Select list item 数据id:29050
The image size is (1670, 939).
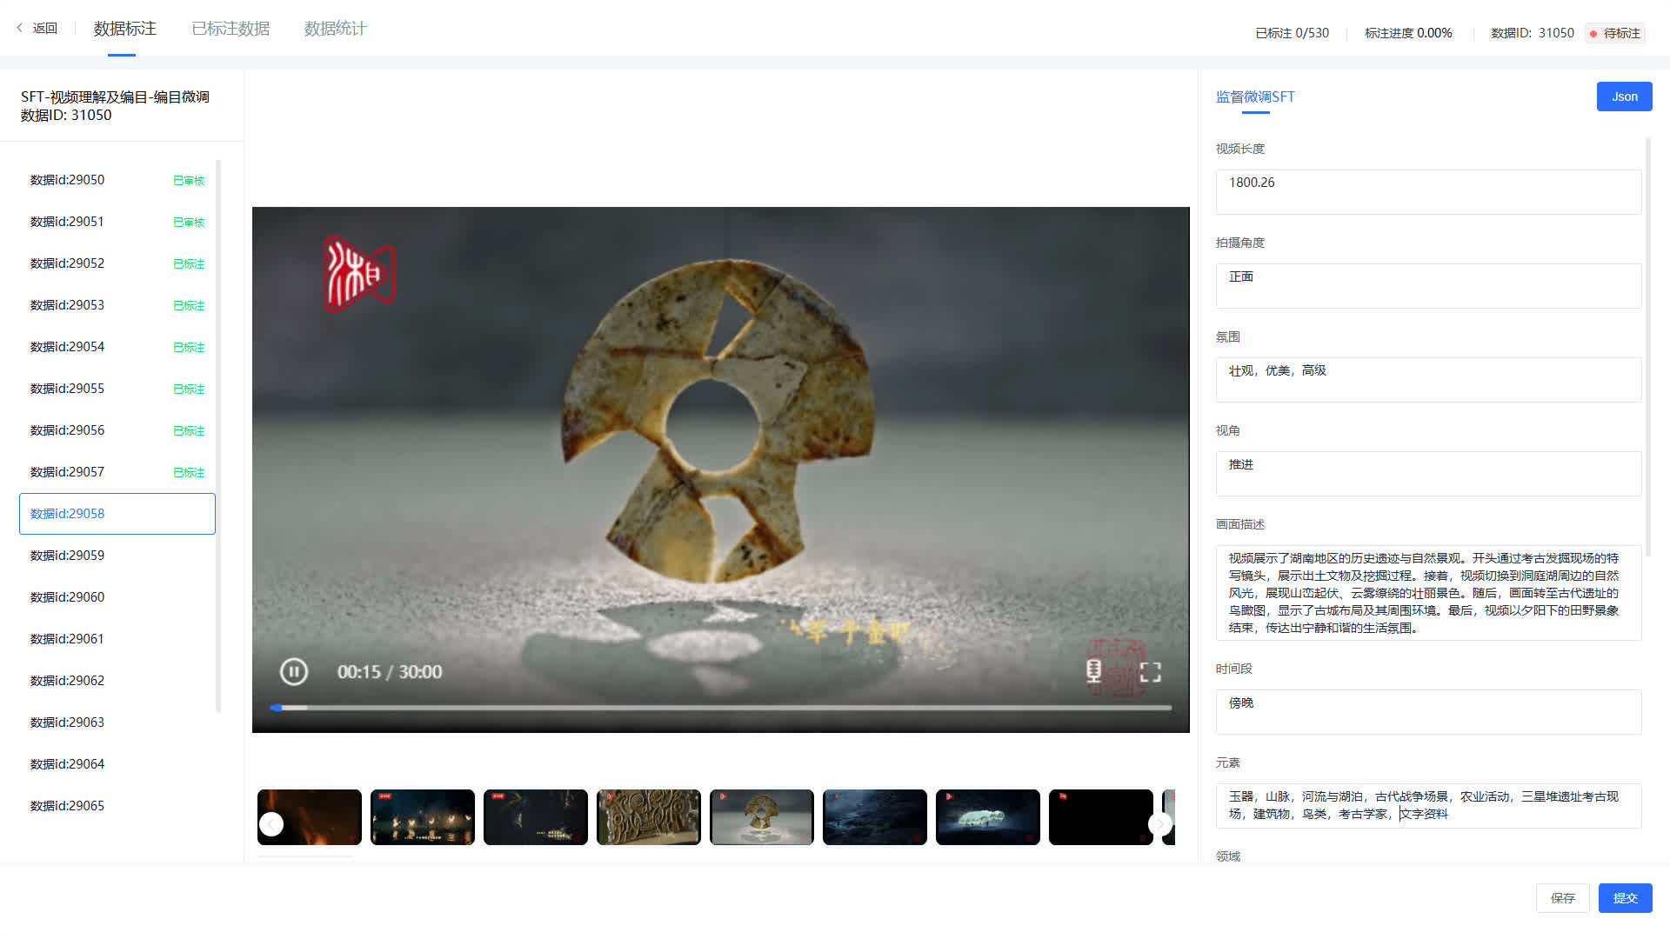tap(117, 180)
